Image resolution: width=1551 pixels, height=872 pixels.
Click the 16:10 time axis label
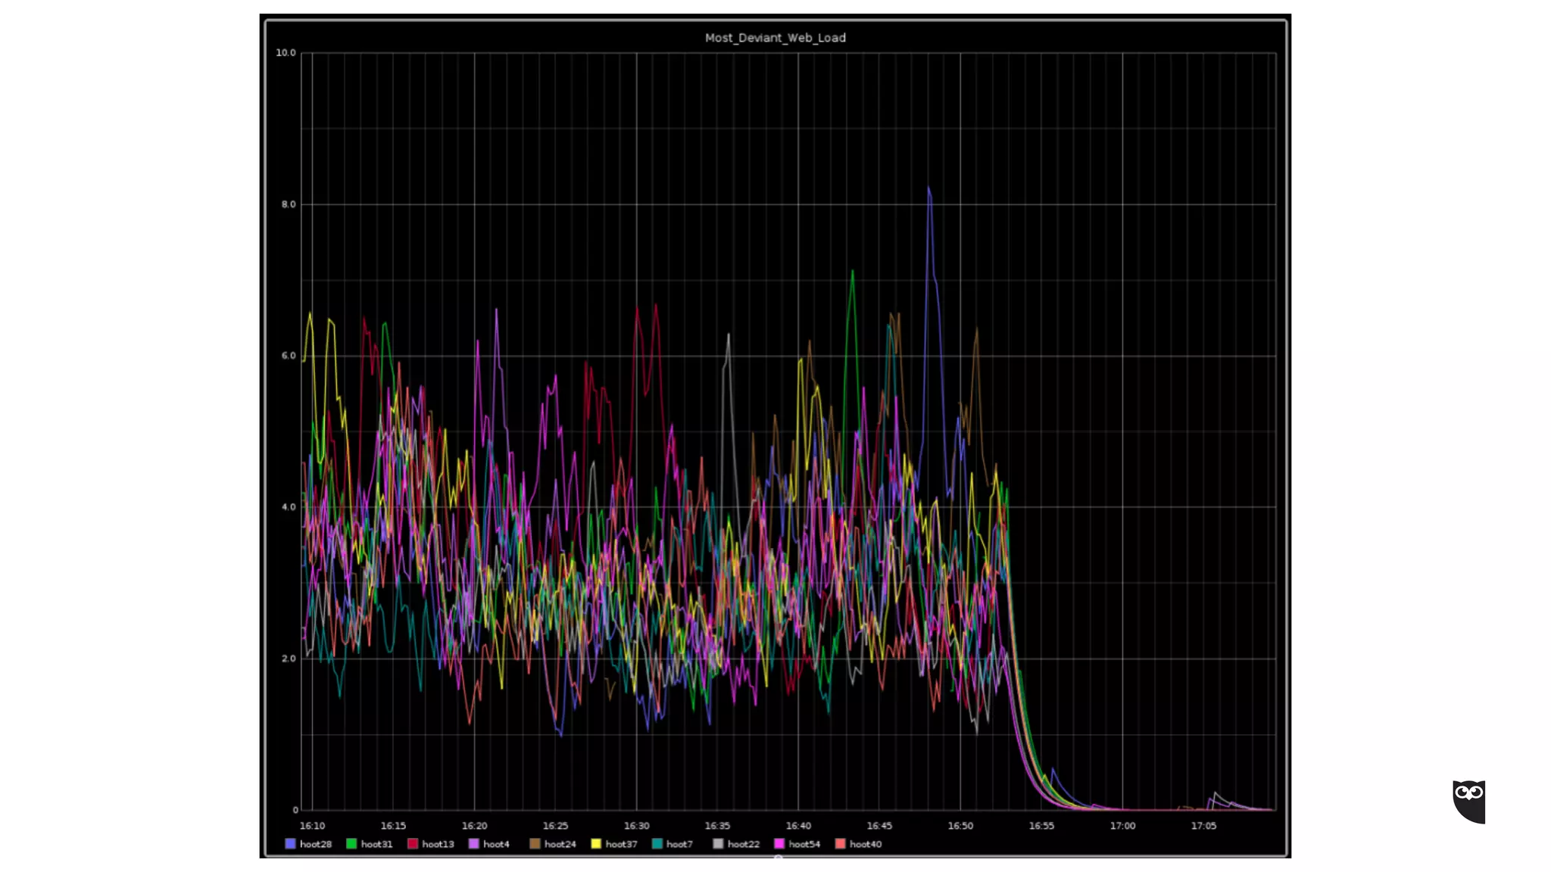click(312, 826)
